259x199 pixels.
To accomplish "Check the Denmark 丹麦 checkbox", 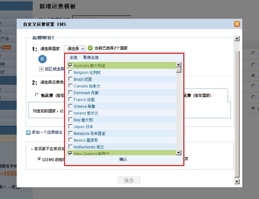I will click(70, 92).
